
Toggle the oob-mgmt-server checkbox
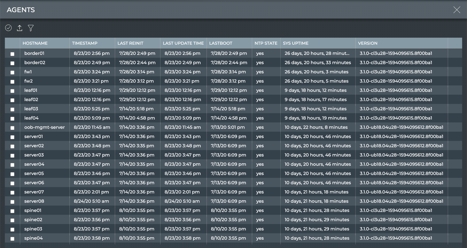click(12, 128)
